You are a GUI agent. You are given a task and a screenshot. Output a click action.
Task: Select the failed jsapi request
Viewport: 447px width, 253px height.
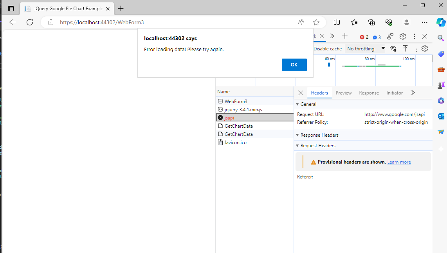pyautogui.click(x=254, y=118)
